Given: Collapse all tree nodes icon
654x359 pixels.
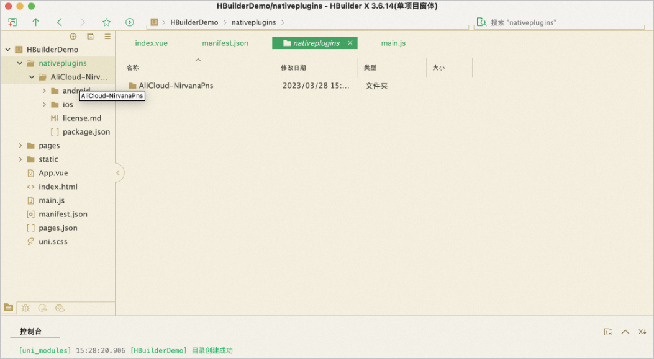Looking at the screenshot, I should coord(90,37).
